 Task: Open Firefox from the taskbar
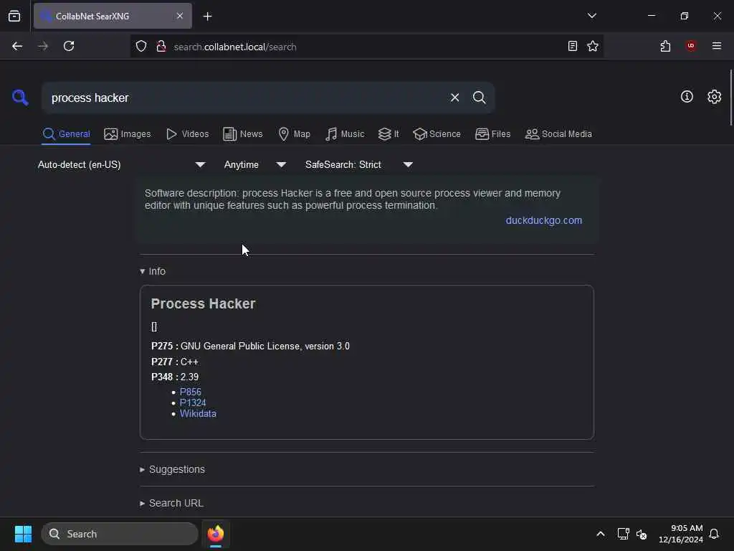(215, 534)
